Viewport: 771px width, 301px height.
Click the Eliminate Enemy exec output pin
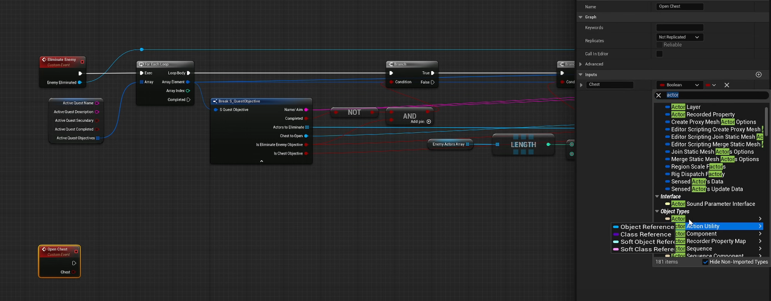[80, 73]
